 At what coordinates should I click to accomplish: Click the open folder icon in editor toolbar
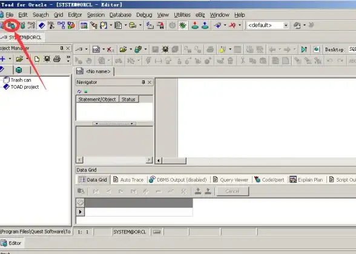(124, 49)
